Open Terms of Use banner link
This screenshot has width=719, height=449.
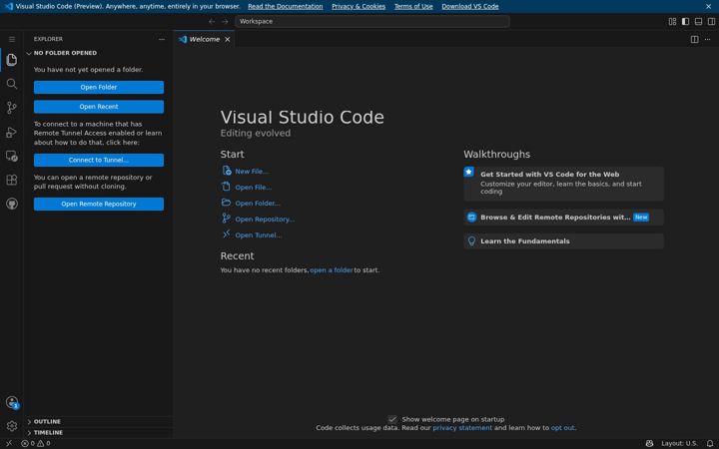[x=413, y=6]
